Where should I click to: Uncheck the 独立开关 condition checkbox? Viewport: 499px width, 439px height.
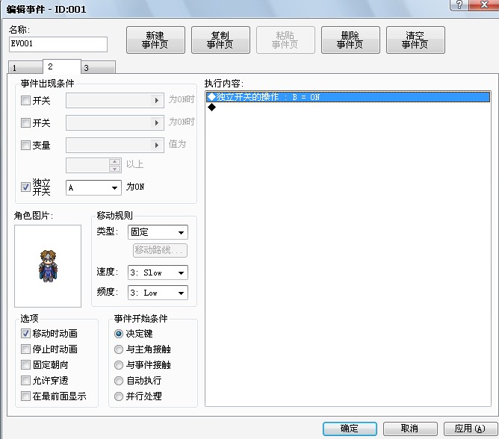pos(25,187)
